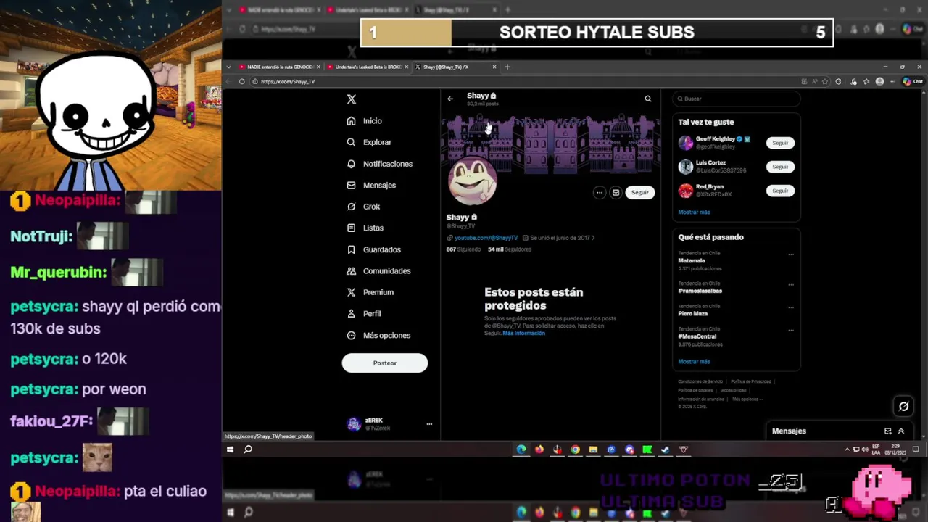This screenshot has height=522, width=928.
Task: Switch to 'Undertale's Leaked Beta' tab
Action: pyautogui.click(x=368, y=67)
